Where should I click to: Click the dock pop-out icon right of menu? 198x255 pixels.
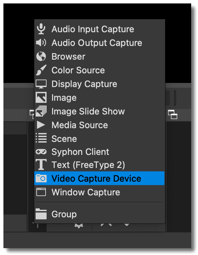click(x=173, y=114)
